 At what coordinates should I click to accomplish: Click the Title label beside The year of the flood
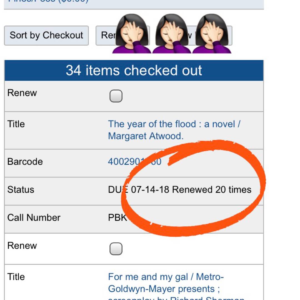coord(16,124)
